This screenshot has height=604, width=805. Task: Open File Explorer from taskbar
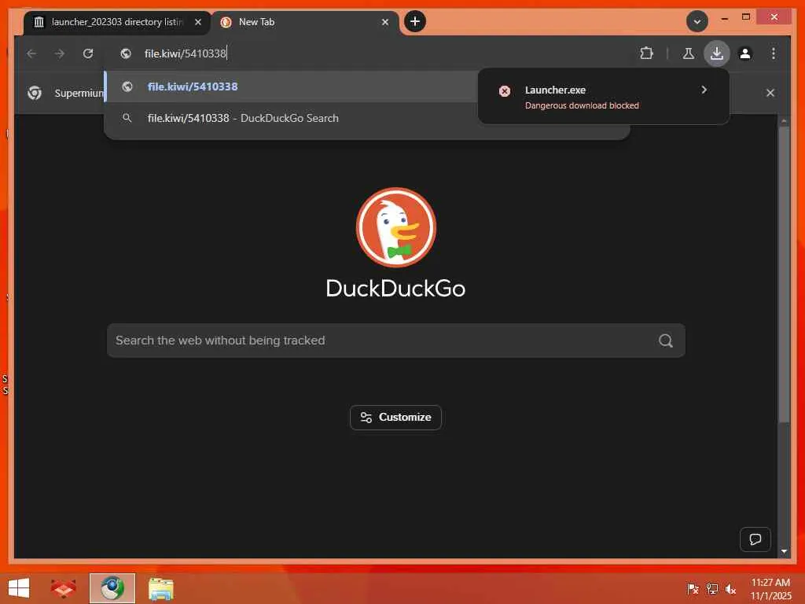coord(161,588)
